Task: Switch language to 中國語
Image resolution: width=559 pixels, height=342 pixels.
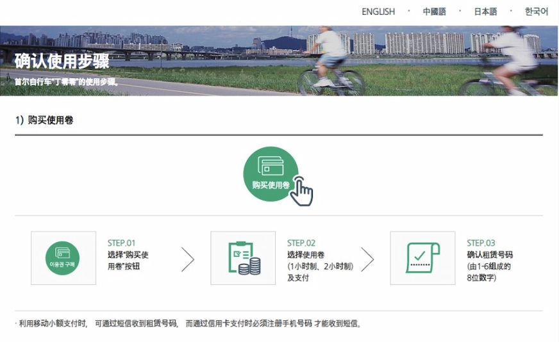Action: [x=434, y=12]
